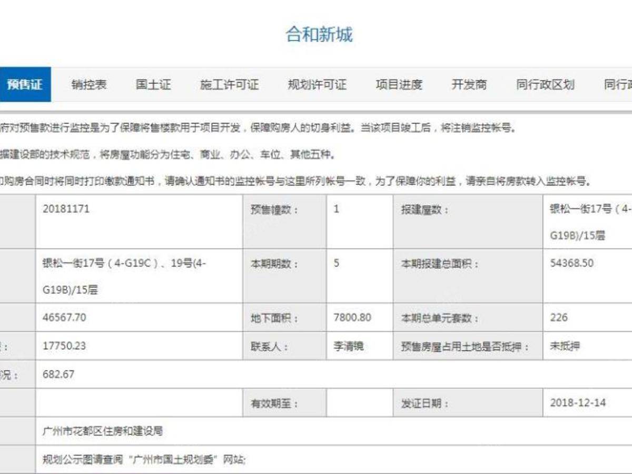The image size is (632, 474).
Task: Click the 地下面积 label
Action: point(274,319)
